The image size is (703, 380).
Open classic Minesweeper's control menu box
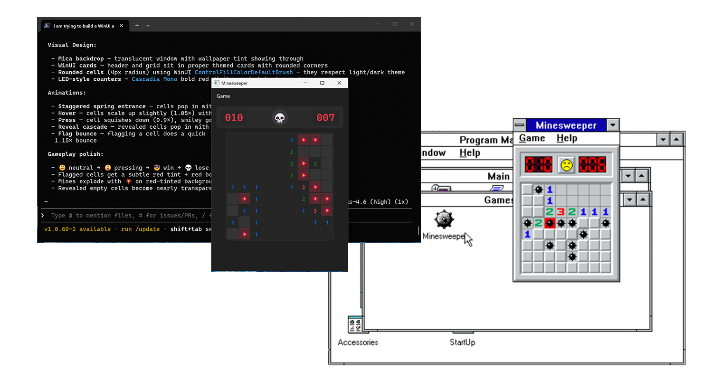click(520, 125)
